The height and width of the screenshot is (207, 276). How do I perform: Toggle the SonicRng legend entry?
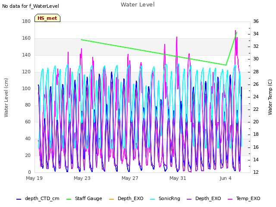coord(165,198)
